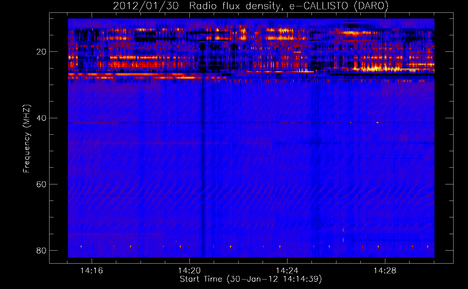Click the plot title '2012/01/30 Radio flux density'
Viewport: 468px width, 289px height.
(251, 6)
